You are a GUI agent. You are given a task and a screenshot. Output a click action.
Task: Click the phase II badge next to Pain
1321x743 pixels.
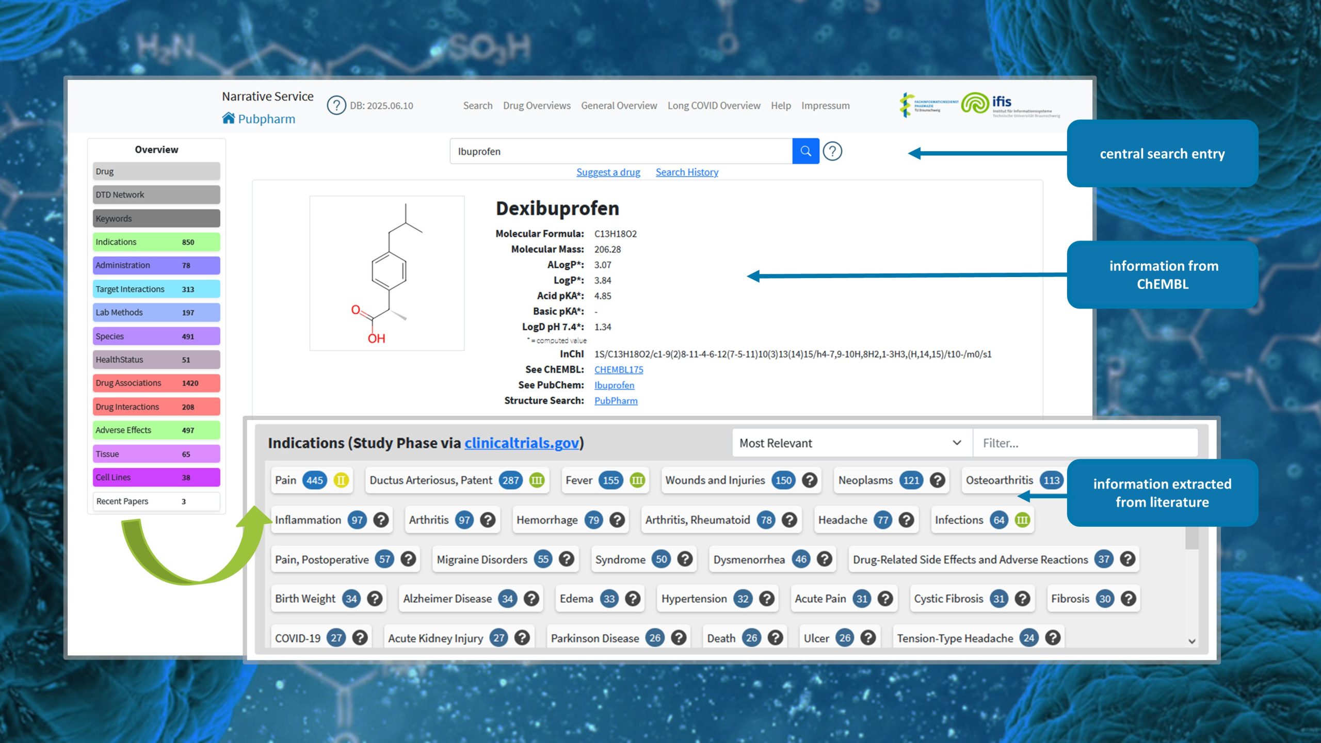(x=341, y=480)
